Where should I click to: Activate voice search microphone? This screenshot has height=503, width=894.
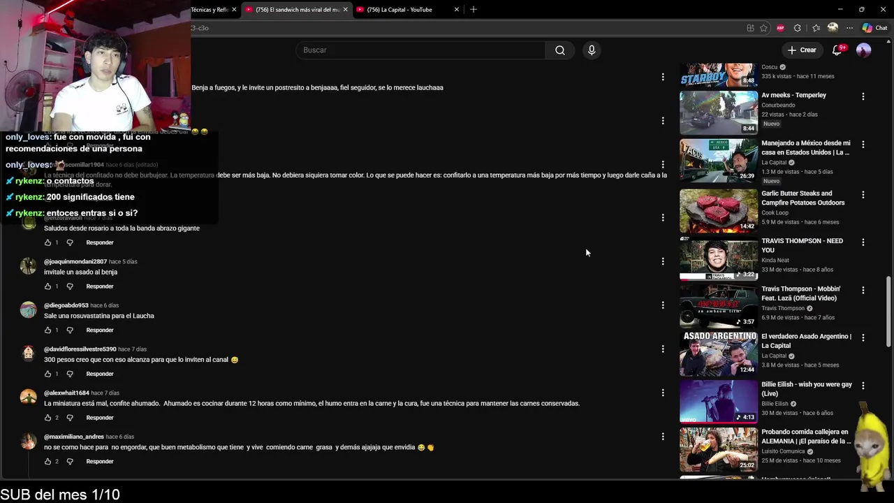click(592, 50)
